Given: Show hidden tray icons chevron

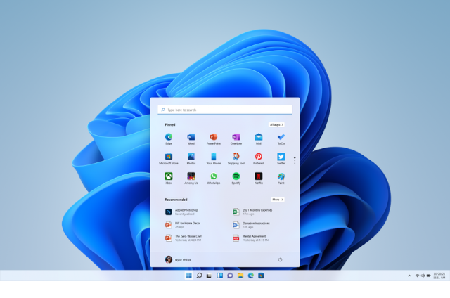Looking at the screenshot, I should (x=409, y=276).
